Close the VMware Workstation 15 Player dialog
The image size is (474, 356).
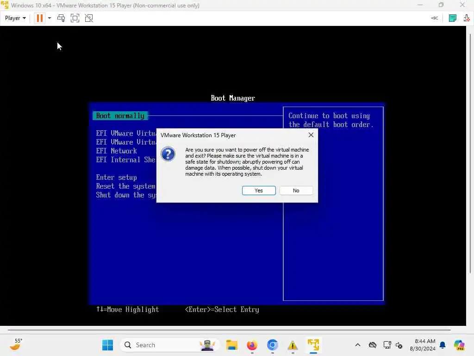pos(311,135)
